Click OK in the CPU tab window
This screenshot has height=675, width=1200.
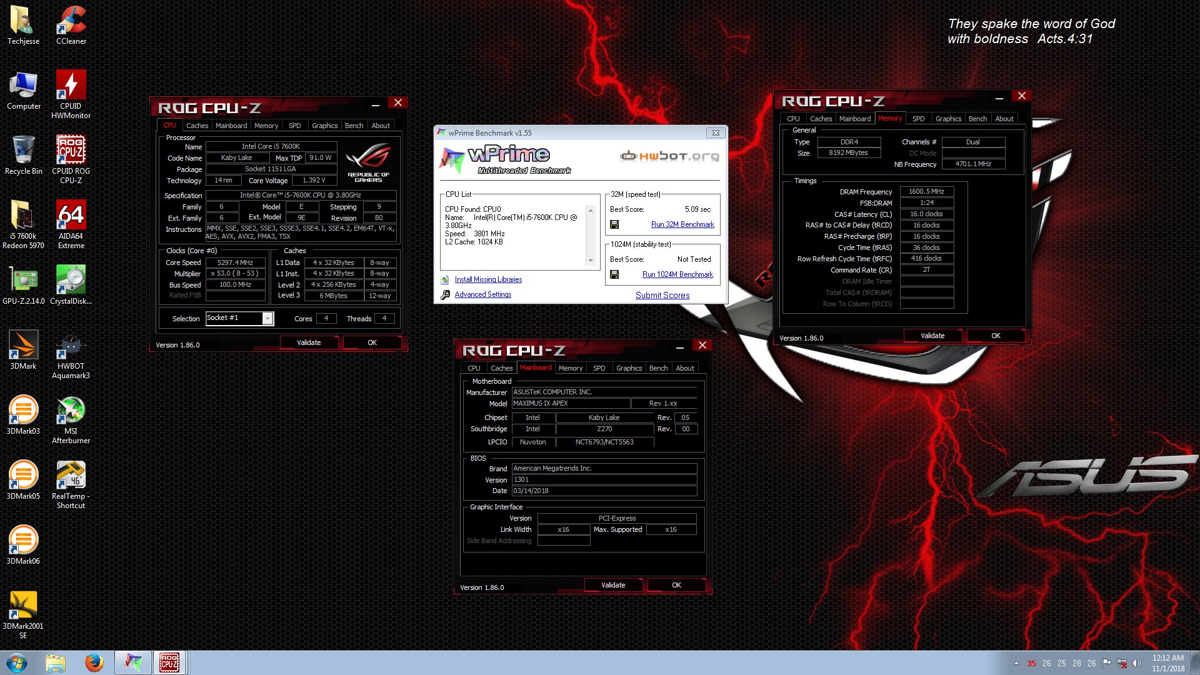(372, 342)
